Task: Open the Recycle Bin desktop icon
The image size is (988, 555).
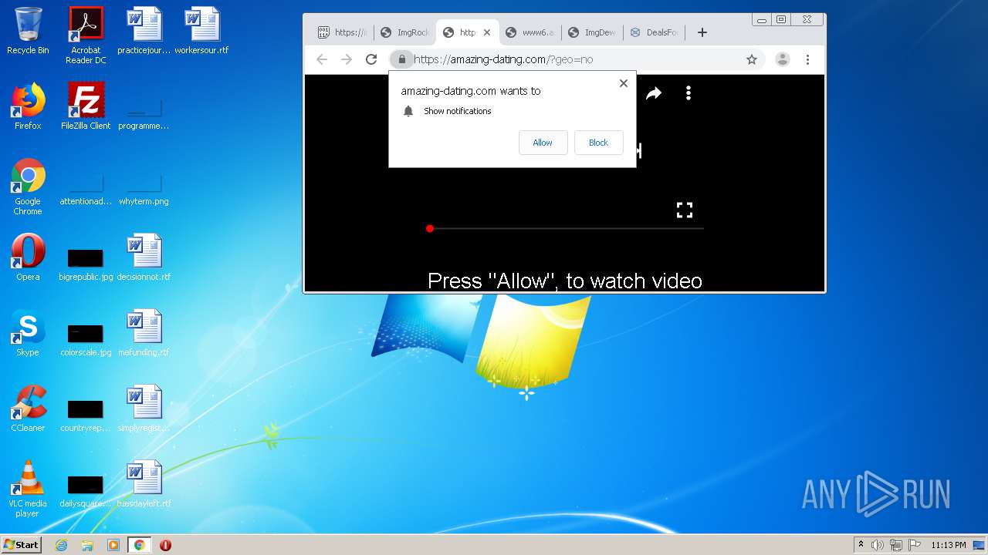Action: pos(28,31)
